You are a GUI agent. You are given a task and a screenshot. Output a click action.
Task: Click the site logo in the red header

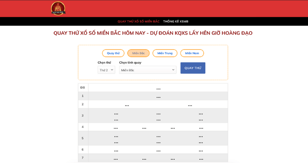[58, 9]
